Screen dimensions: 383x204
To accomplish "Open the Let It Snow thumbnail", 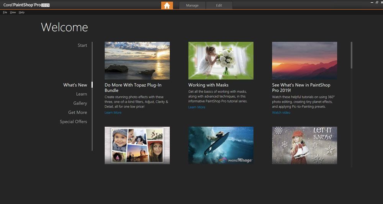I will (304, 145).
